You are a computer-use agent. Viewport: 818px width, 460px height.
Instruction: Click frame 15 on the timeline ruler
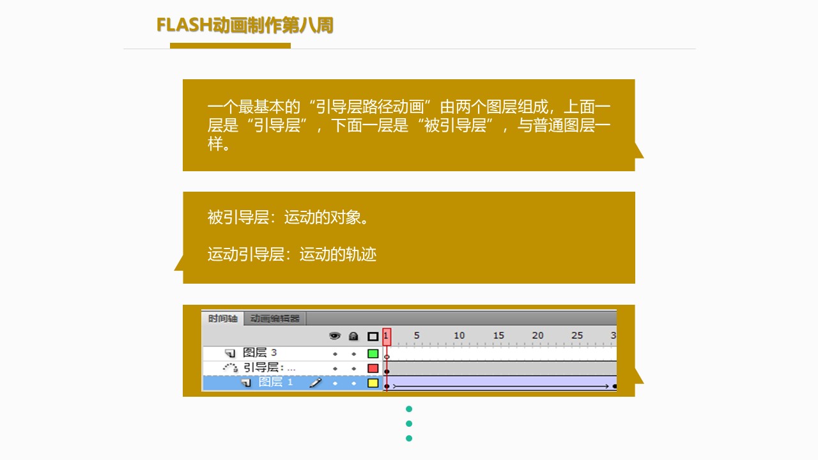498,335
